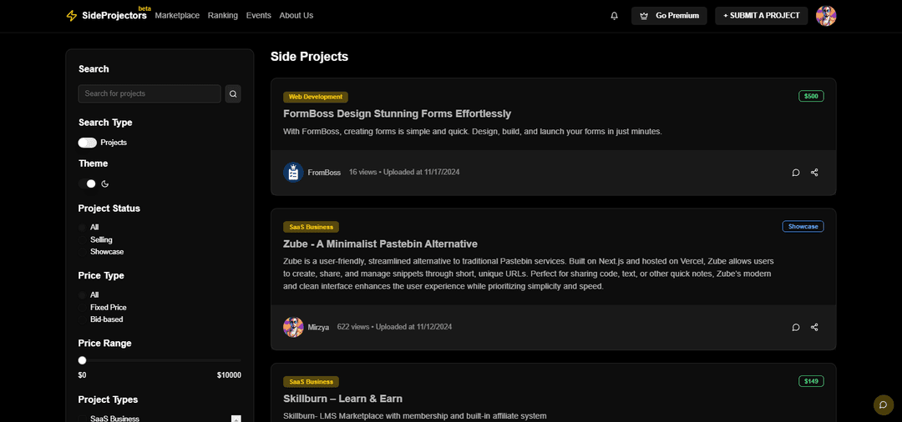902x422 pixels.
Task: Click the SideProjectors lightning logo
Action: pyautogui.click(x=72, y=16)
